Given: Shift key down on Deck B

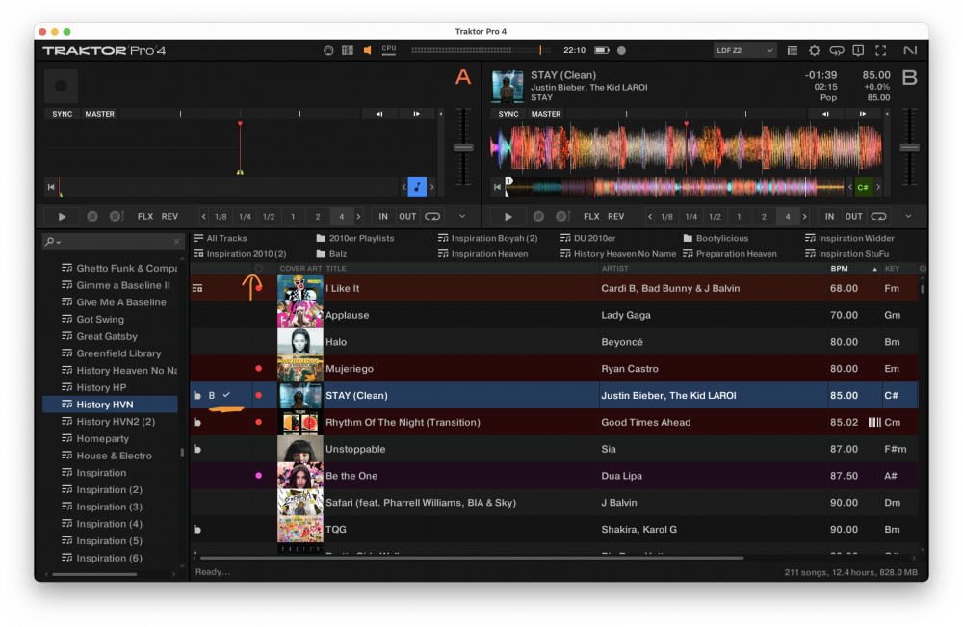Looking at the screenshot, I should coord(850,187).
